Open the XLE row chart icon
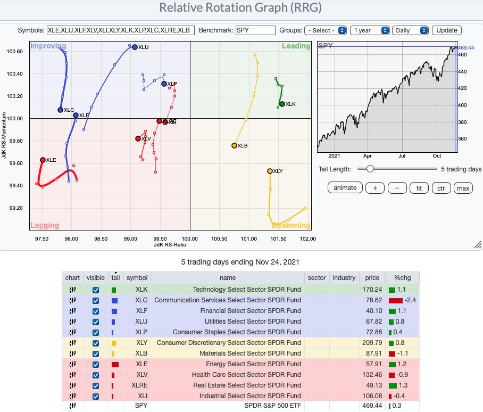This screenshot has height=412, width=483. 72,364
